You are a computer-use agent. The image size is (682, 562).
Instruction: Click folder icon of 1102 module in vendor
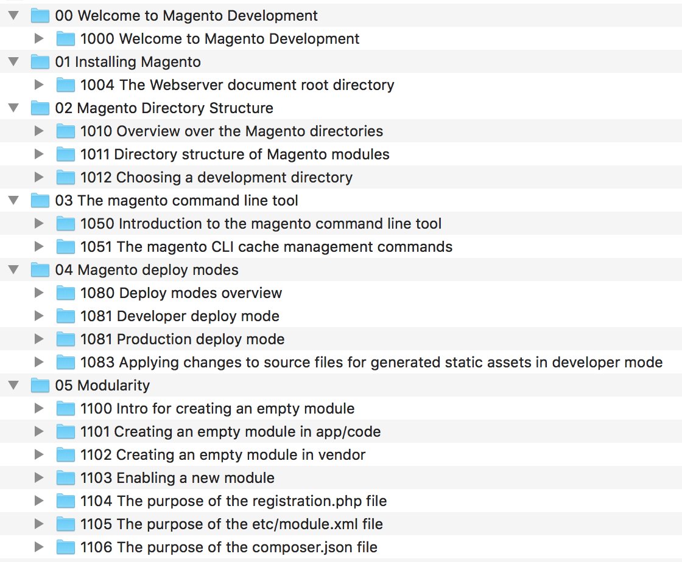tap(66, 455)
